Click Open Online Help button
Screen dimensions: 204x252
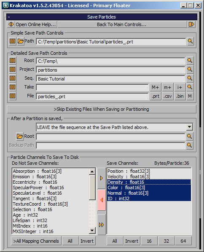pos(36,24)
